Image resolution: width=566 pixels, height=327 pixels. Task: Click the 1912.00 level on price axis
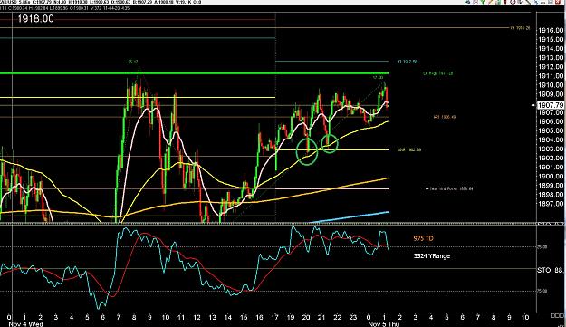[x=551, y=67]
